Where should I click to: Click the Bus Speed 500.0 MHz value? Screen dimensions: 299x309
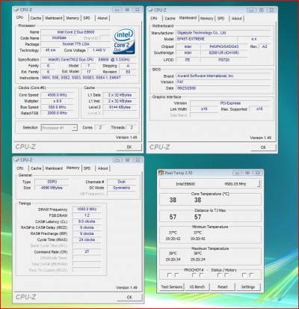58,107
